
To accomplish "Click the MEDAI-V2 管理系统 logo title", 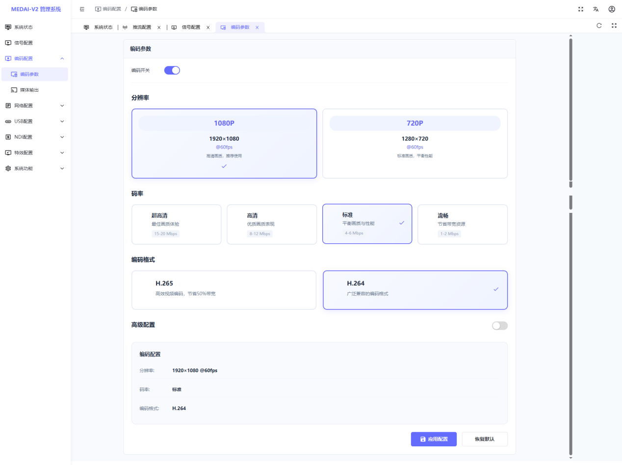I will point(36,9).
